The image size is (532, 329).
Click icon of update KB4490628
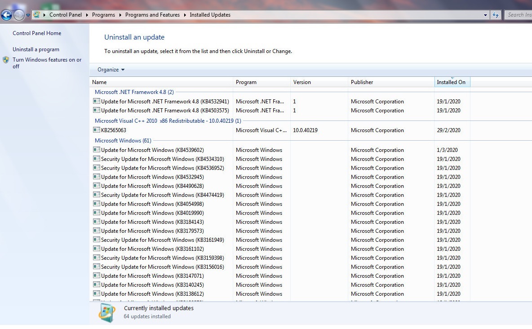[x=96, y=186]
